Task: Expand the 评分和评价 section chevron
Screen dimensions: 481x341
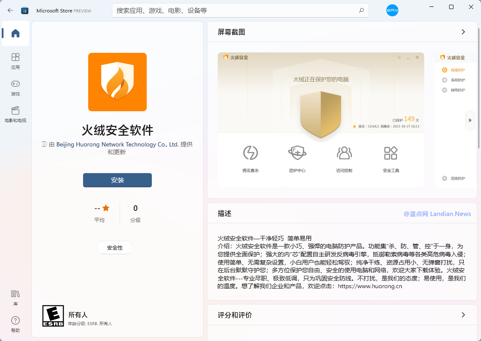Action: click(x=463, y=315)
